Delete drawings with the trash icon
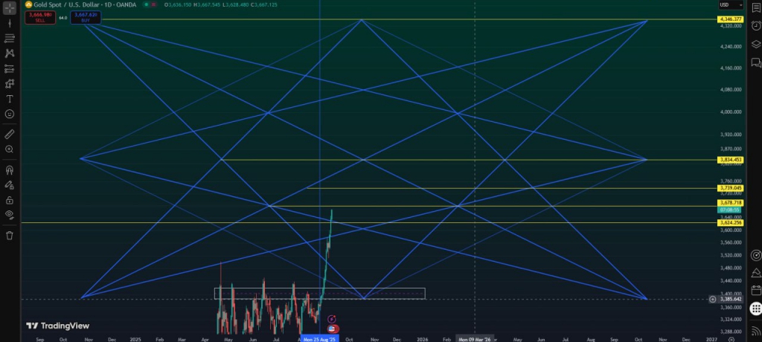 [x=10, y=236]
